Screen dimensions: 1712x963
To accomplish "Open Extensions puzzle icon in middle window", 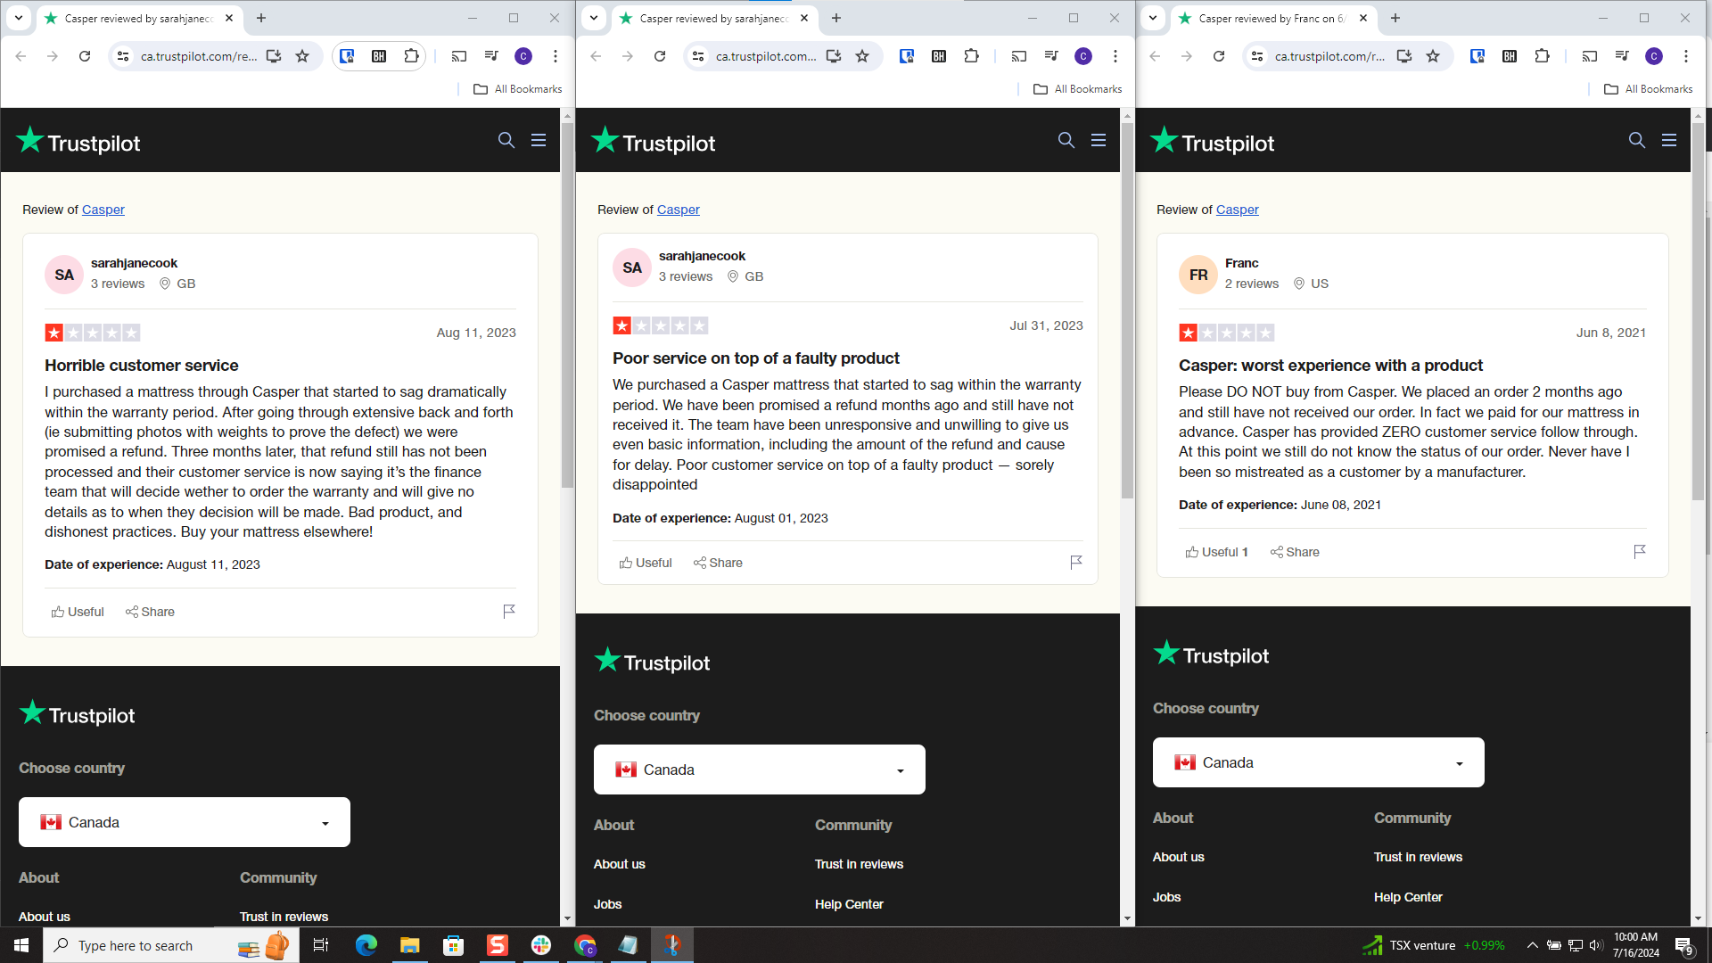I will [971, 56].
